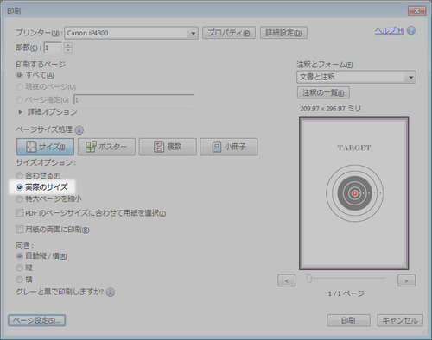Screen dimensions: 432x340
Task: Select 縦 portrait orientation
Action: [x=19, y=268]
